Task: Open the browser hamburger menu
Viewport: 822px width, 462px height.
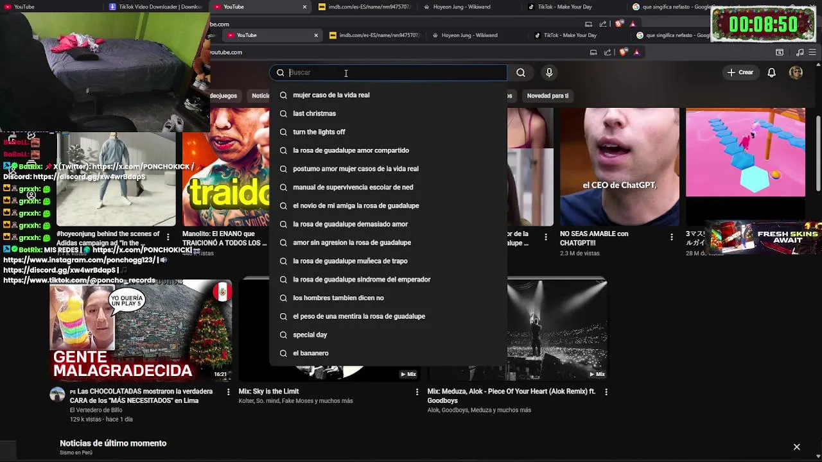Action: pos(814,52)
